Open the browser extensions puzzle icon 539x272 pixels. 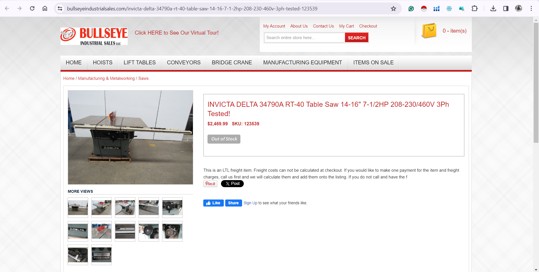[x=475, y=8]
